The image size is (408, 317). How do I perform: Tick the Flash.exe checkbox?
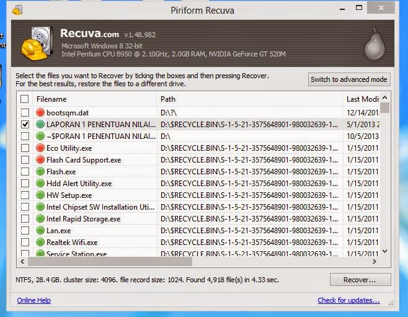(25, 171)
